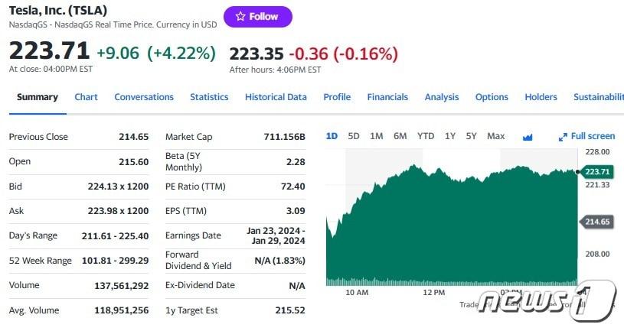Image resolution: width=624 pixels, height=331 pixels.
Task: Show YTD chart range
Action: click(426, 136)
